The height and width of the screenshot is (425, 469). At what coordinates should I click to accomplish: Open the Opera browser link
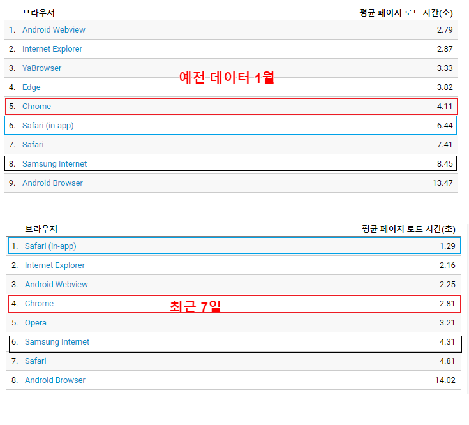[36, 323]
